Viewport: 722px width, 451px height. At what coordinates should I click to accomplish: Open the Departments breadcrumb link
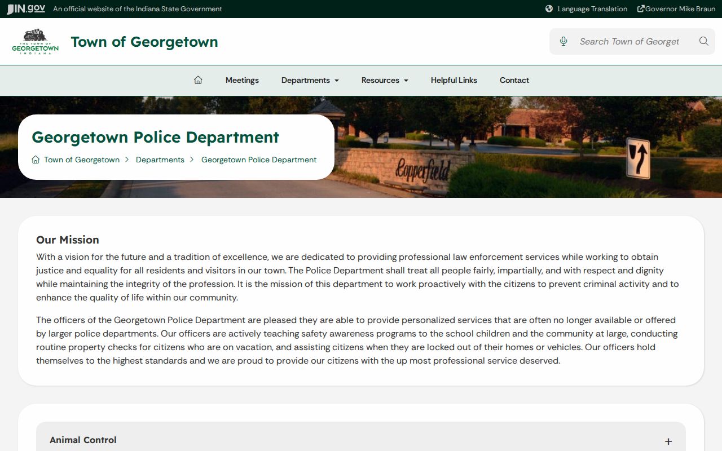160,160
